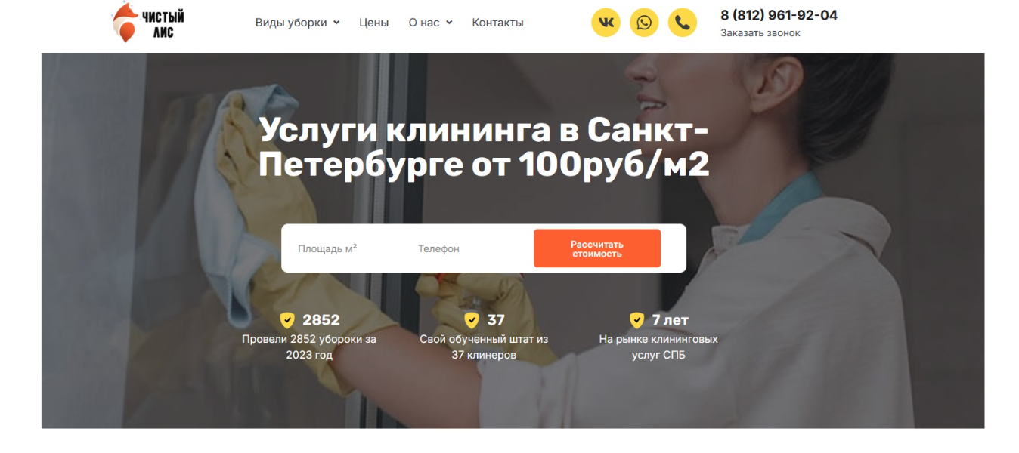
Task: Click the 8 (812) 961-92-04 phone number
Action: tap(779, 15)
